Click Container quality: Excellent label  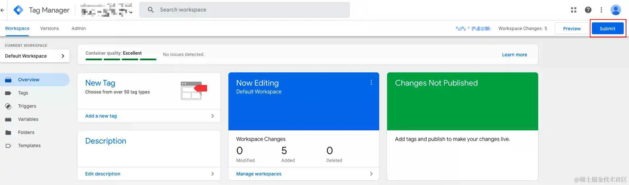click(x=114, y=53)
